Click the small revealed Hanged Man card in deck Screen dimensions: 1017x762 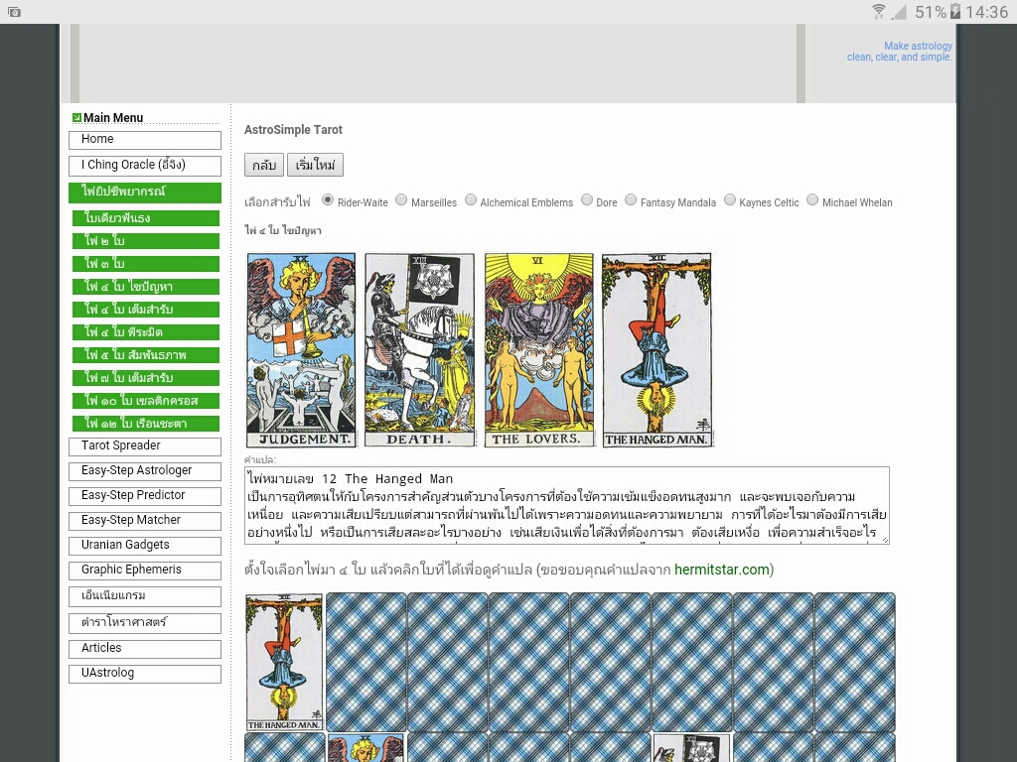(284, 662)
